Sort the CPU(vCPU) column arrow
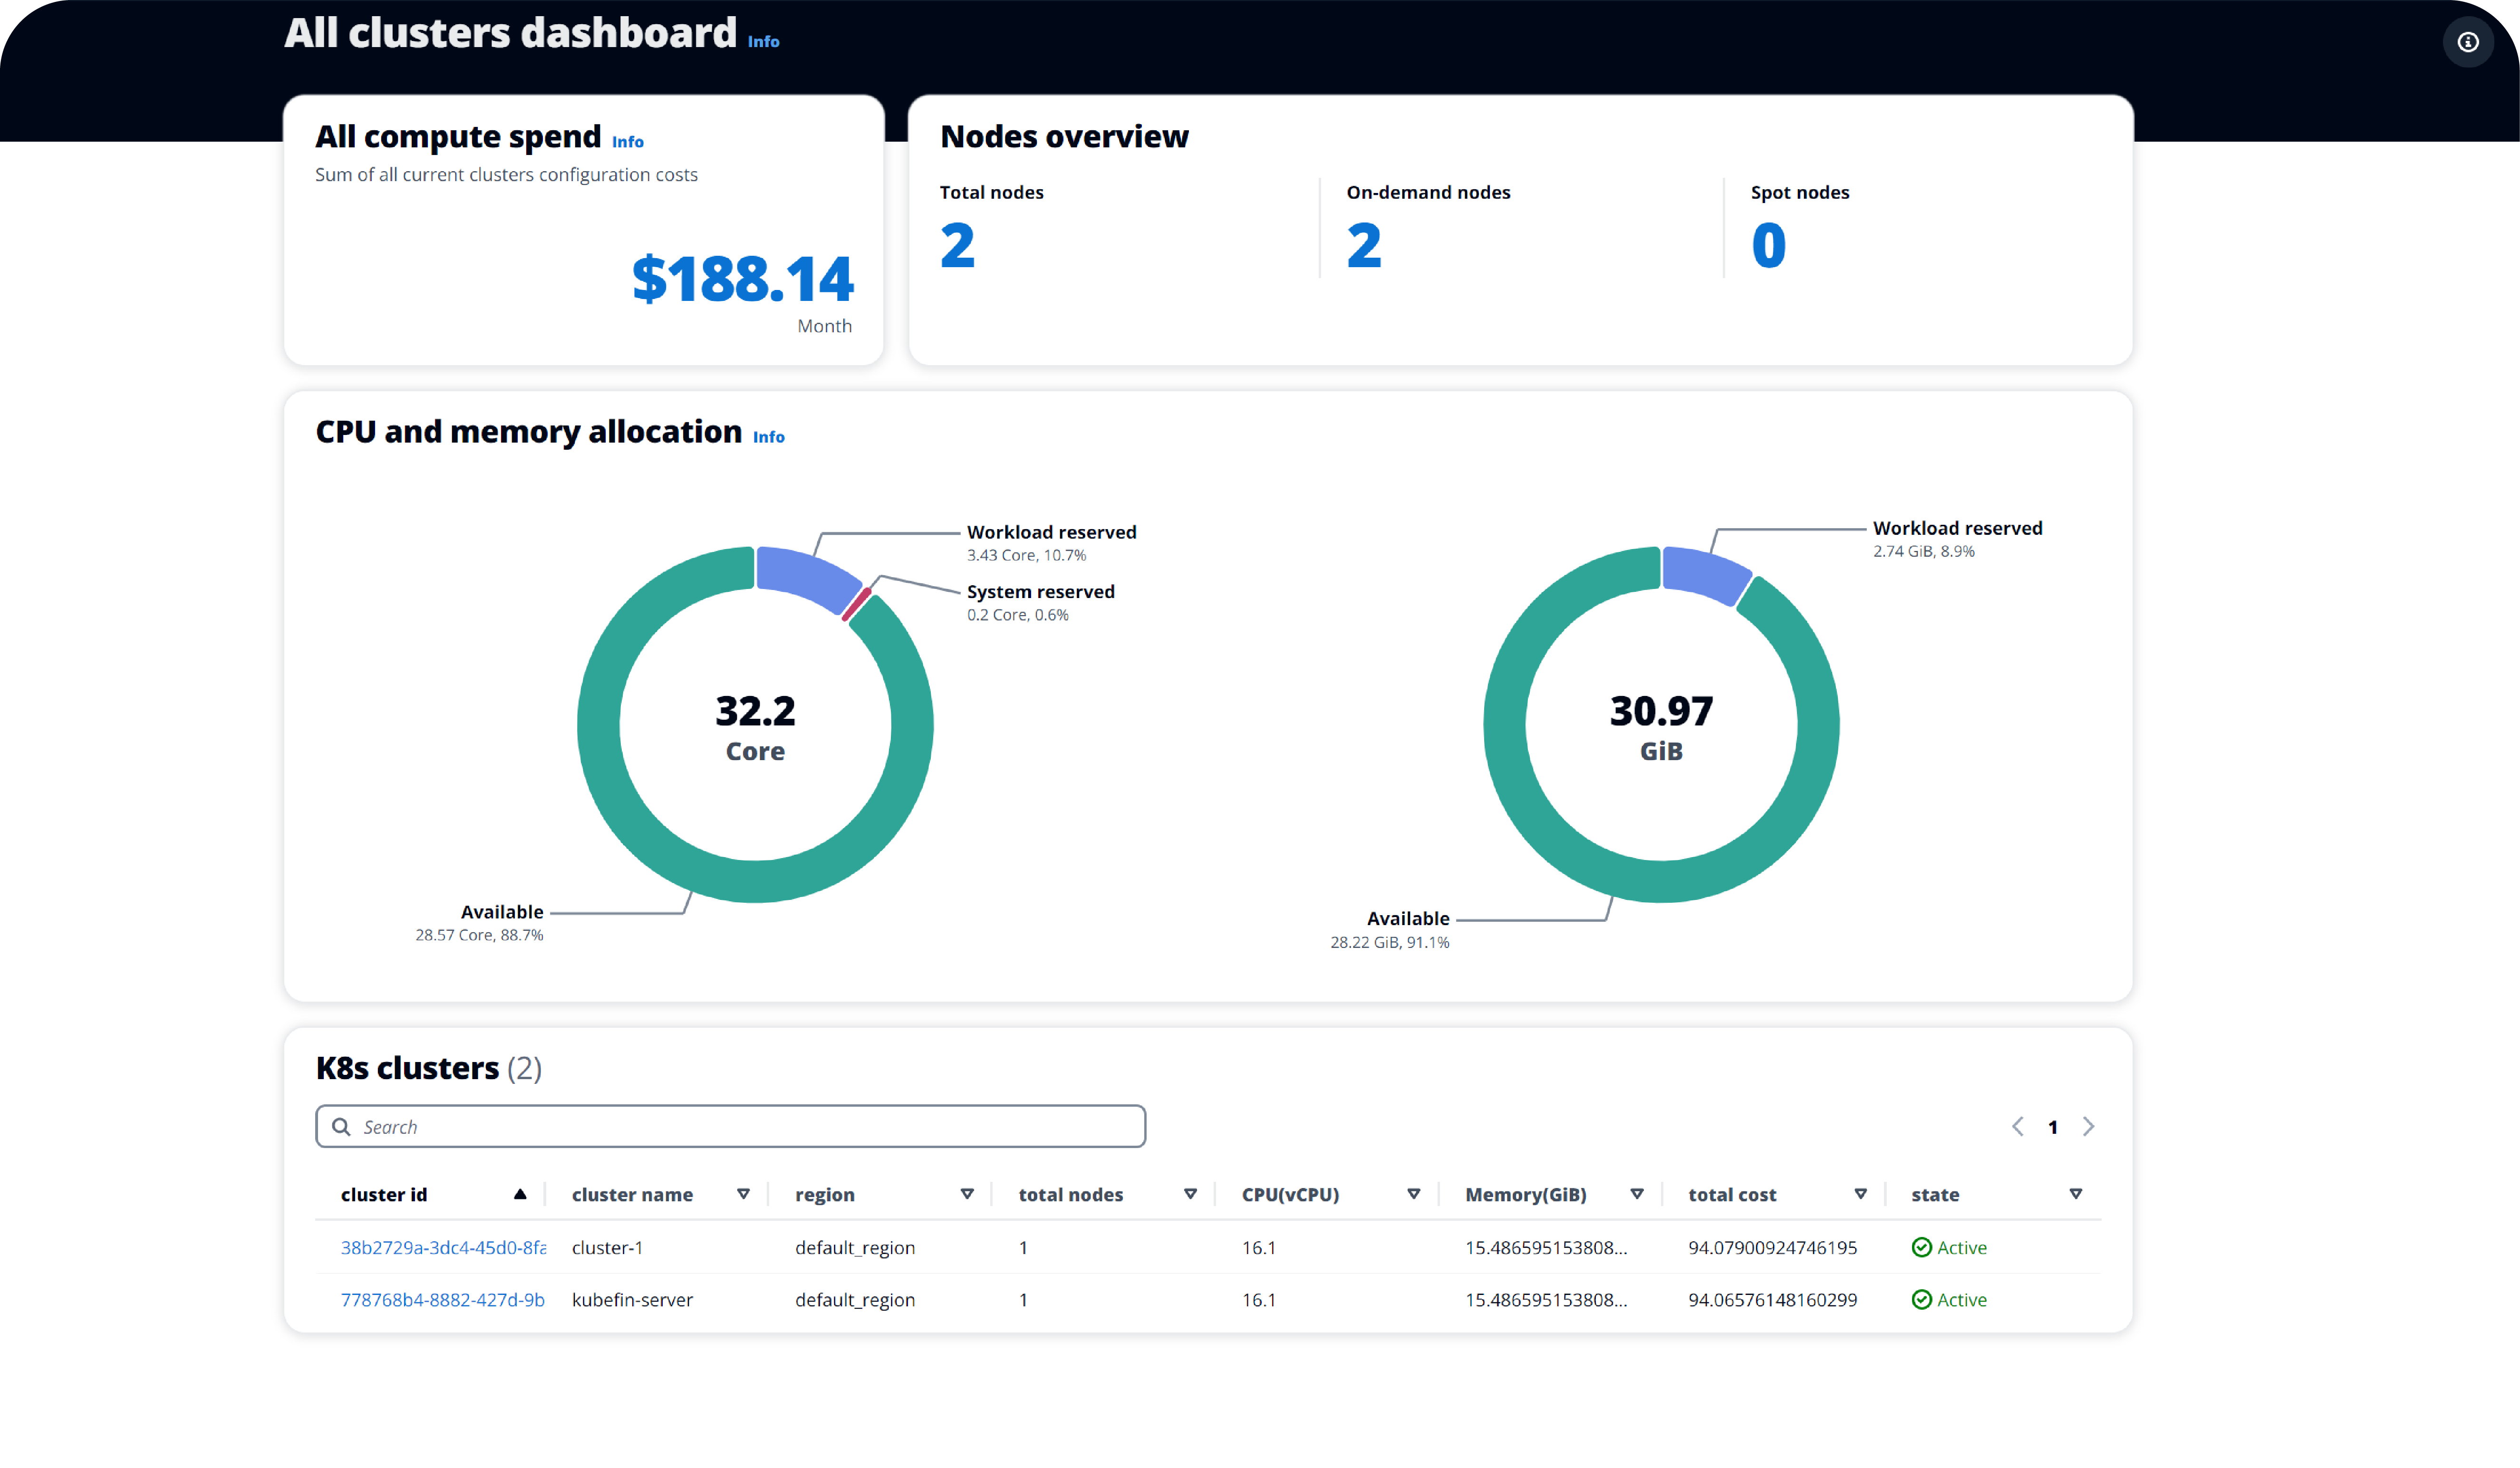2520x1468 pixels. coord(1413,1193)
